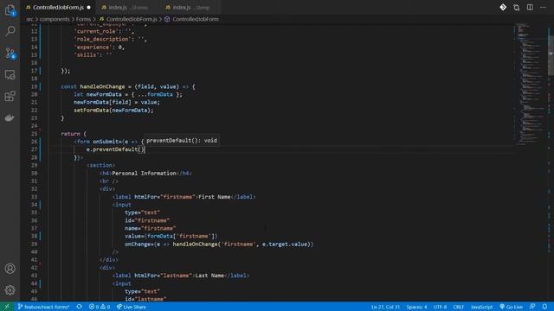This screenshot has height=311, width=554.
Task: Open the Accounts menu
Action: click(x=10, y=269)
